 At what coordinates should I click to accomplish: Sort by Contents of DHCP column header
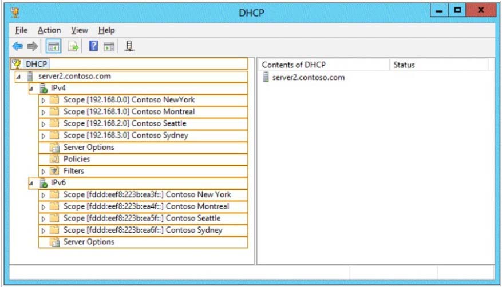[x=325, y=65]
